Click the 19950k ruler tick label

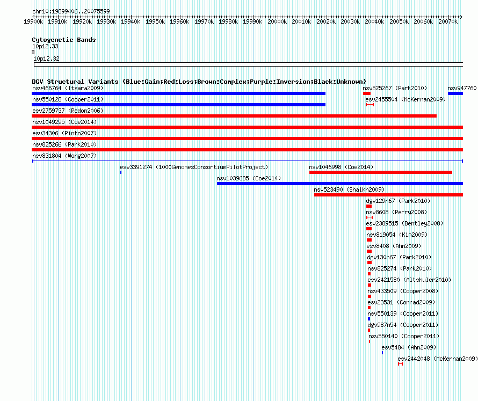click(x=155, y=21)
